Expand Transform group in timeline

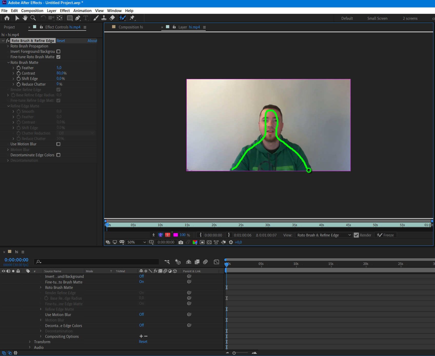(30, 342)
